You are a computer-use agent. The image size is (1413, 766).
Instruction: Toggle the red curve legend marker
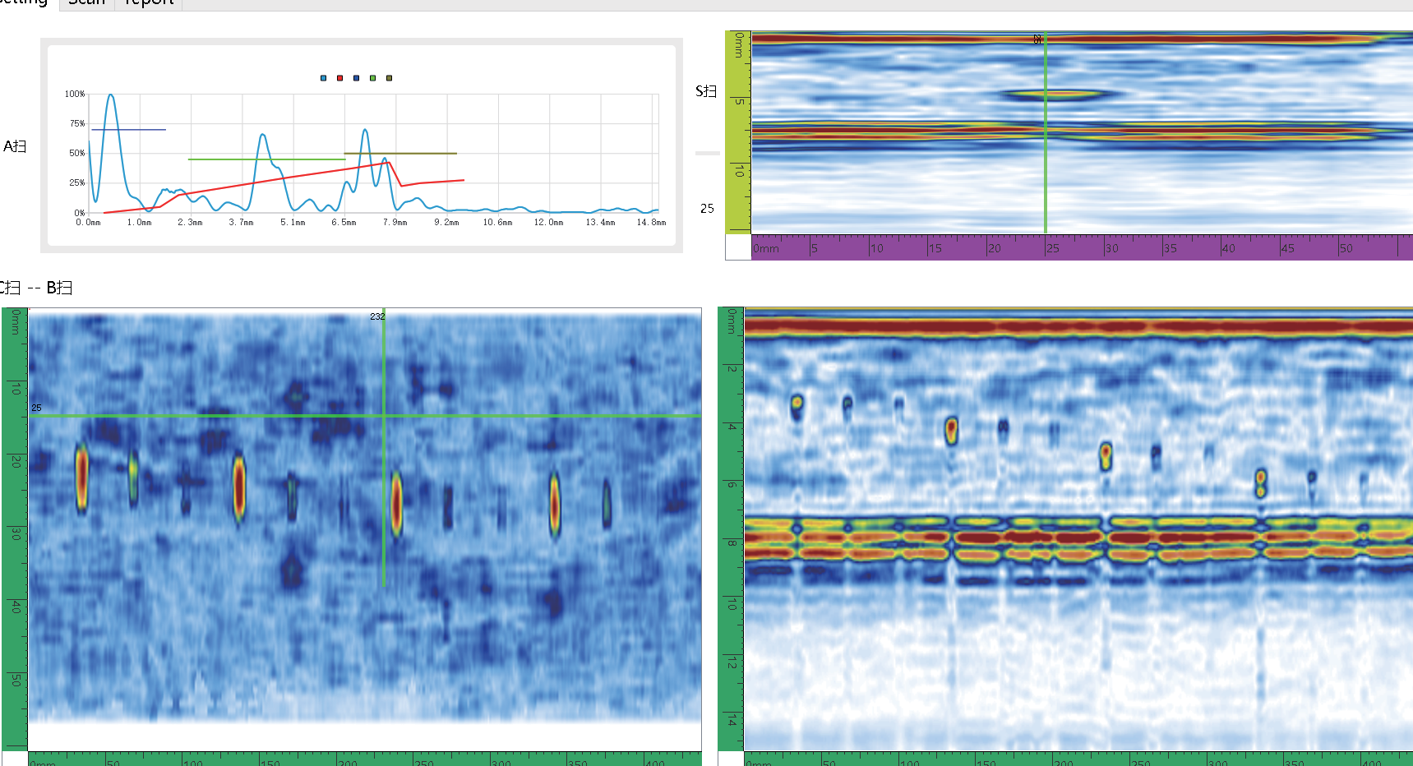coord(339,78)
